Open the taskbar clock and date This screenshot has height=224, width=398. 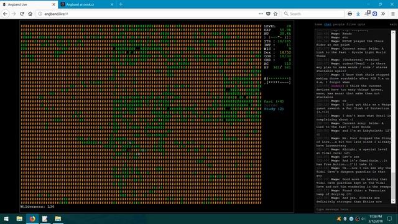[376, 218]
